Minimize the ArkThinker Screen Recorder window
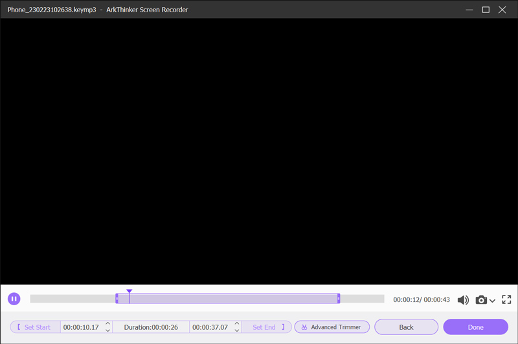518x344 pixels. [469, 10]
